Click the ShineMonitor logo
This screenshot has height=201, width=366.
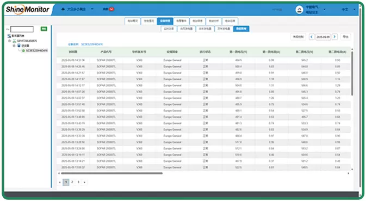pyautogui.click(x=28, y=9)
